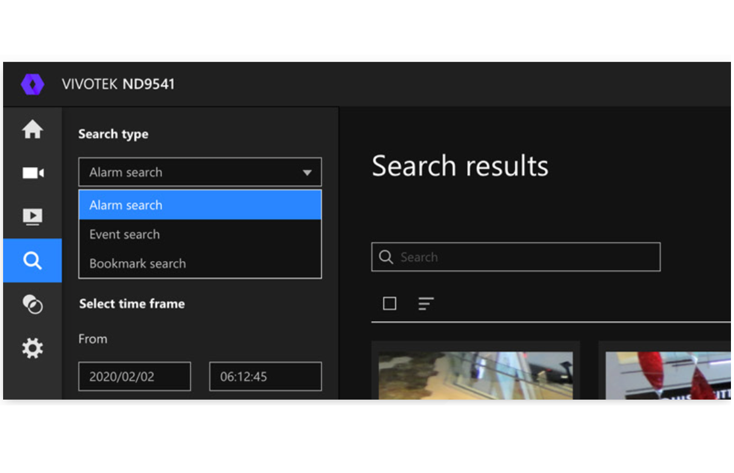Click the sort icon above results

(x=426, y=303)
